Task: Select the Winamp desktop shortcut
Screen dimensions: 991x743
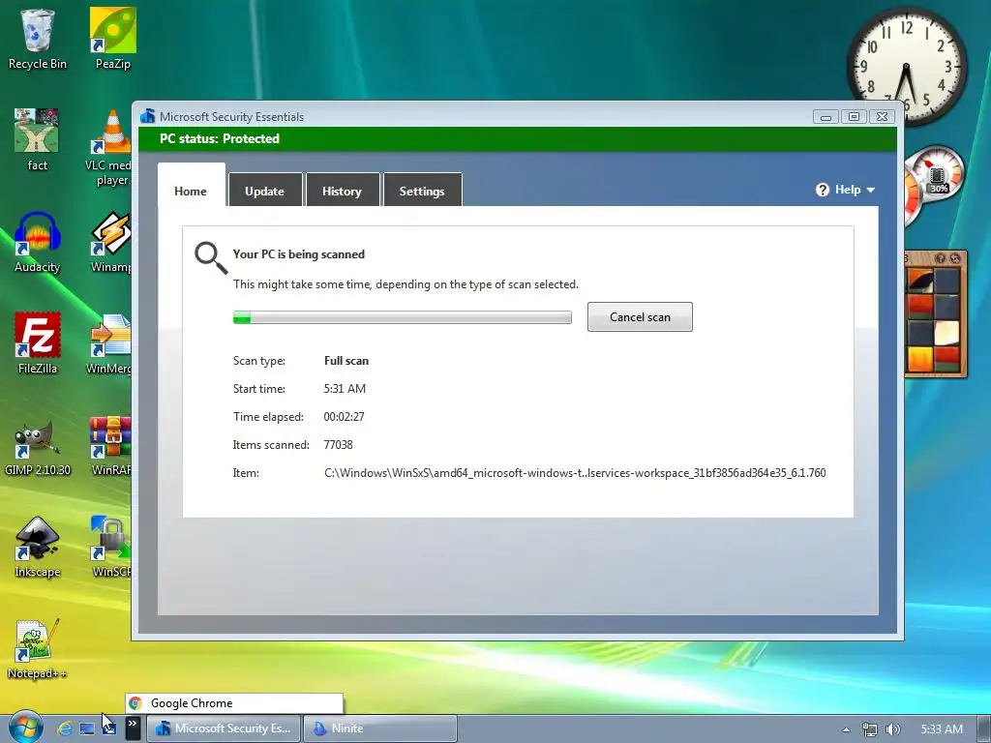Action: 110,243
